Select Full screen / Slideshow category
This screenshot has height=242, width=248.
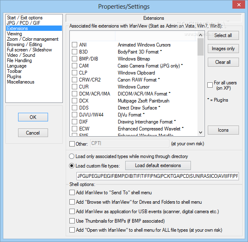point(34,50)
